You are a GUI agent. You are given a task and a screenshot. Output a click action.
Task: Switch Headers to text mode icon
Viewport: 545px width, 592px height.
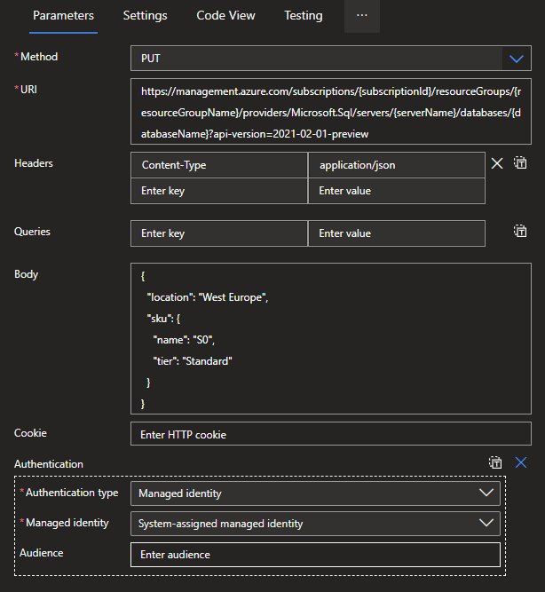click(520, 163)
